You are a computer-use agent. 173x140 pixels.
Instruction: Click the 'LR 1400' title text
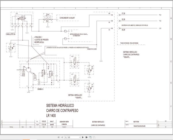point(51,116)
